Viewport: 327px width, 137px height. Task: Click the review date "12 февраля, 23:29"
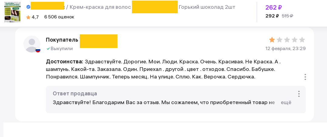[285, 49]
